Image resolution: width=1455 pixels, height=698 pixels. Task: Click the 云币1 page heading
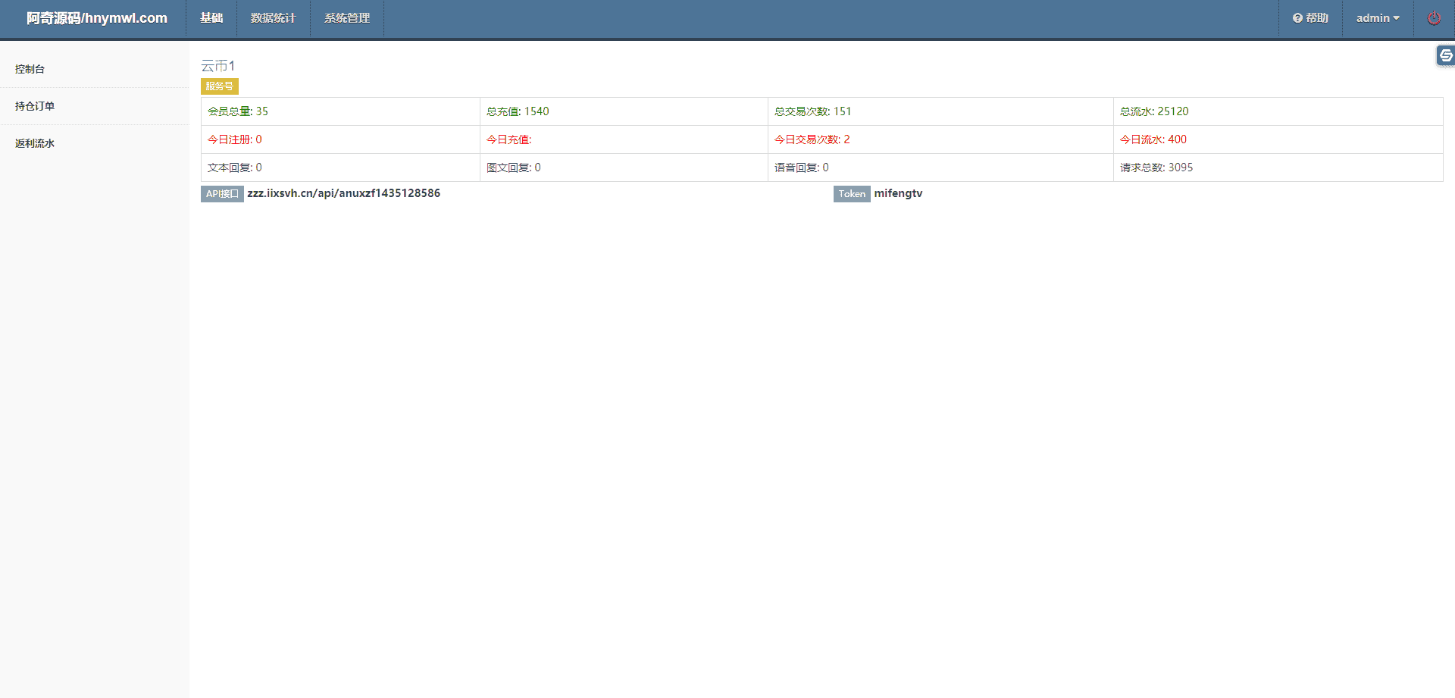tap(218, 66)
